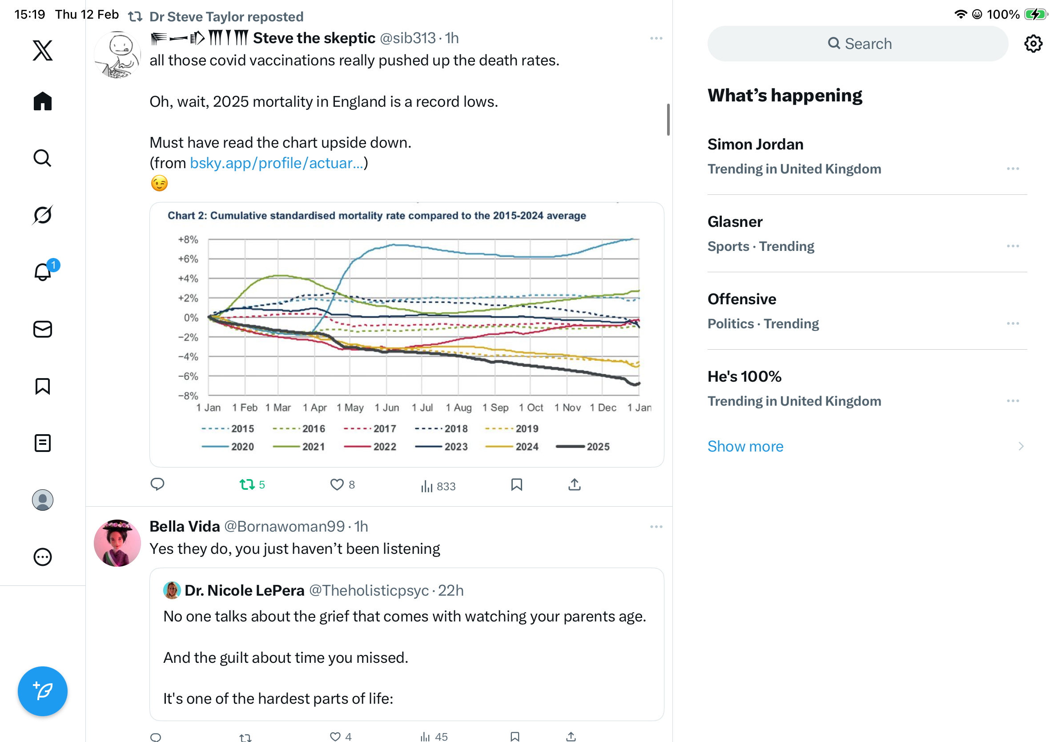This screenshot has width=1062, height=742.
Task: Open the Offensive trending topic
Action: [741, 299]
